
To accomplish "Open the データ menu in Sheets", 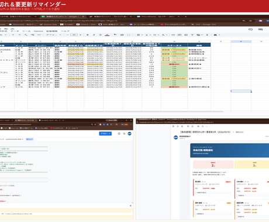I will [15, 31].
